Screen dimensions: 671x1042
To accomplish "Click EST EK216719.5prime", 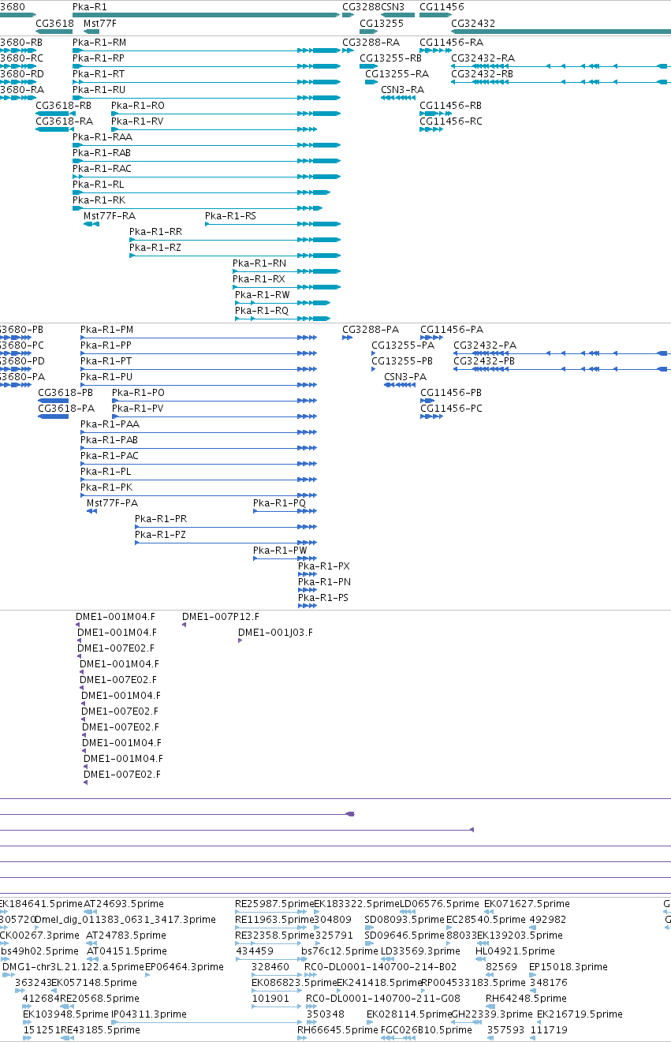I will (580, 1014).
